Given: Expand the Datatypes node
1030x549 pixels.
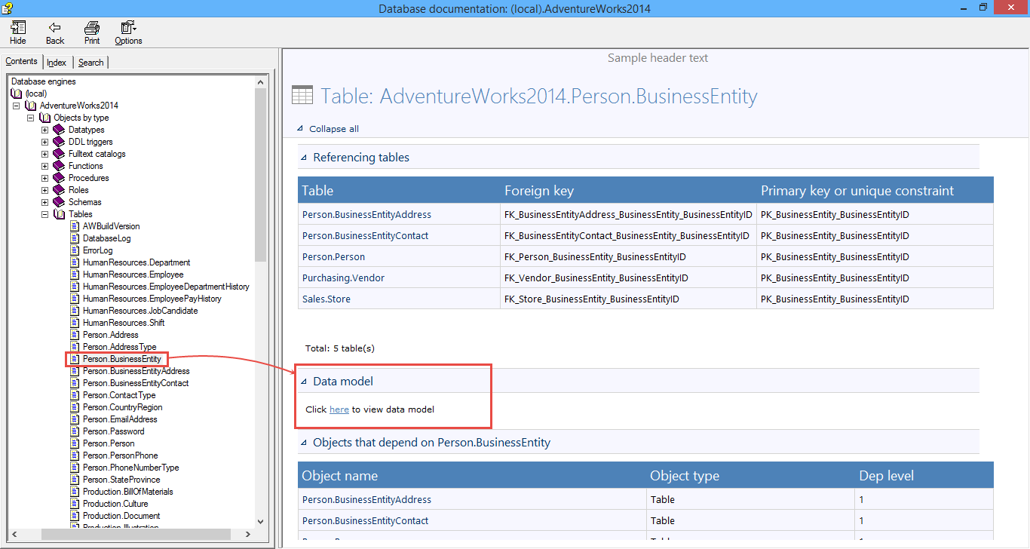Looking at the screenshot, I should 45,130.
